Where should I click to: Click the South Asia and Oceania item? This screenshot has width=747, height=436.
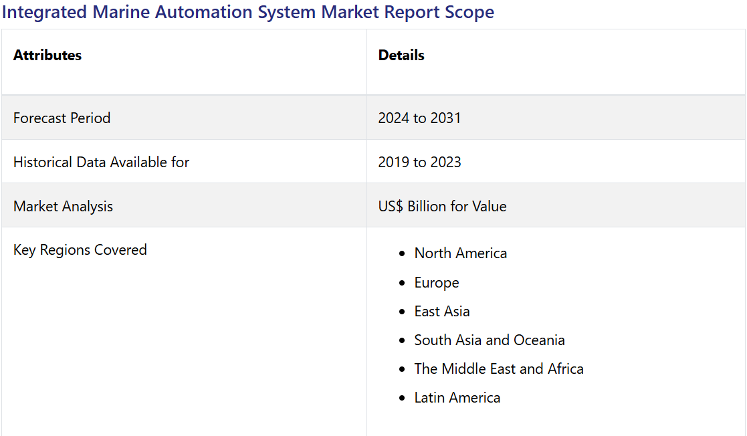pyautogui.click(x=489, y=340)
